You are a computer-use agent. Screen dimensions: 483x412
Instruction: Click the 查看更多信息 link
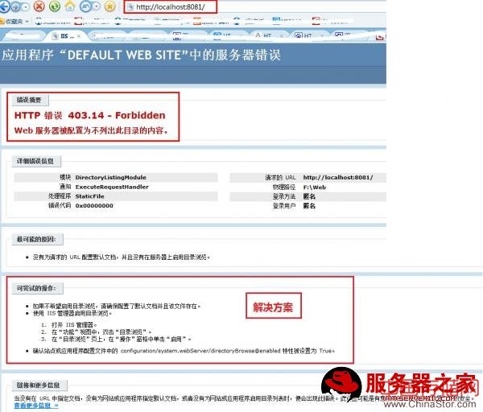coord(35,405)
